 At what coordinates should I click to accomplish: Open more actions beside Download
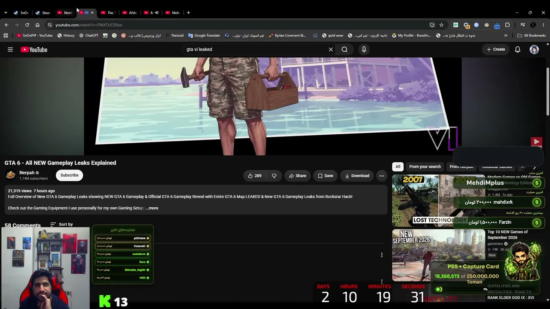pos(382,176)
